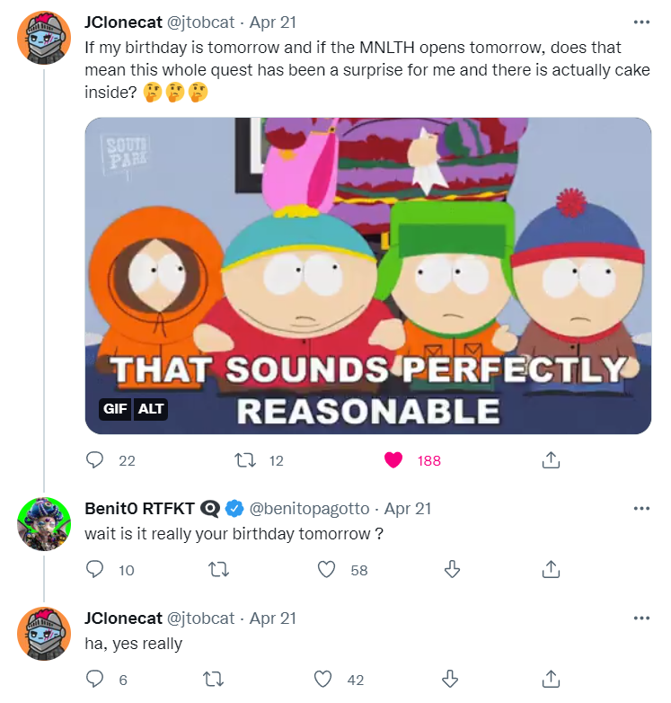Share the main birthday tweet
Screen dimensions: 671x703
click(551, 460)
